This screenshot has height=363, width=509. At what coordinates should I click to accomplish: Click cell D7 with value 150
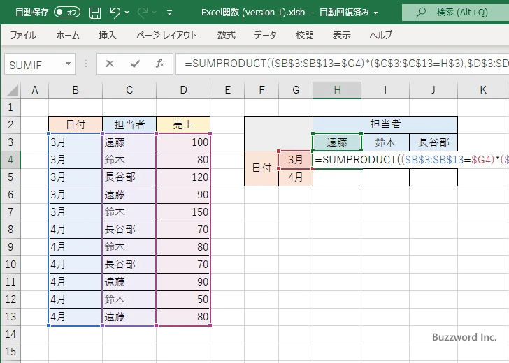(x=183, y=212)
